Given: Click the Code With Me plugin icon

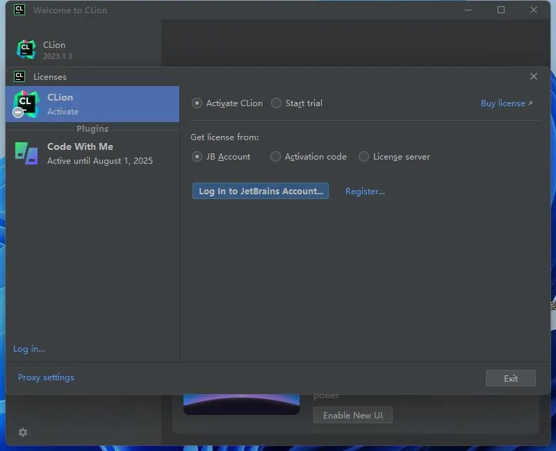Looking at the screenshot, I should 26,153.
